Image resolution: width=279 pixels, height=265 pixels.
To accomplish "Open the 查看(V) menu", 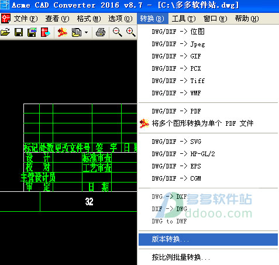I will (x=57, y=19).
